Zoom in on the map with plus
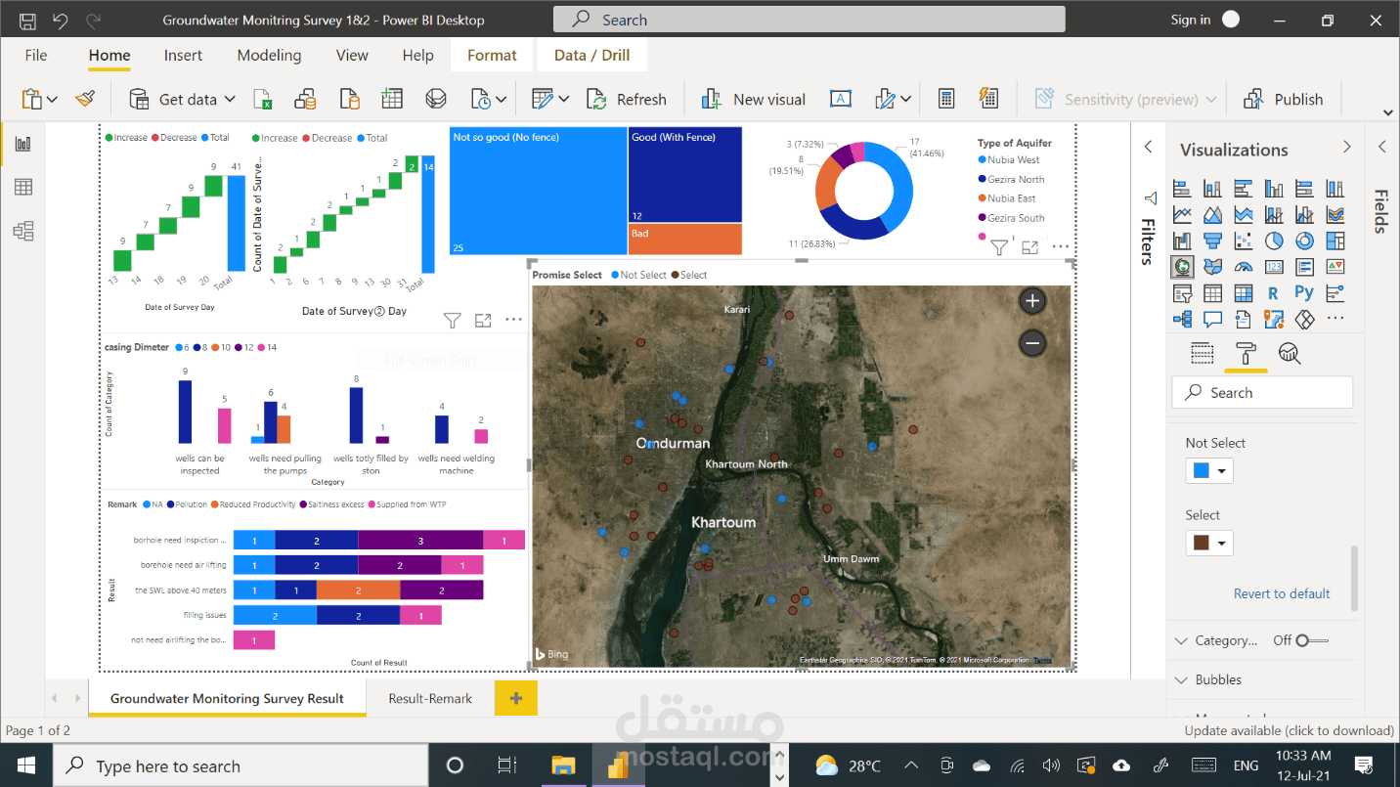Image resolution: width=1400 pixels, height=787 pixels. [1032, 301]
